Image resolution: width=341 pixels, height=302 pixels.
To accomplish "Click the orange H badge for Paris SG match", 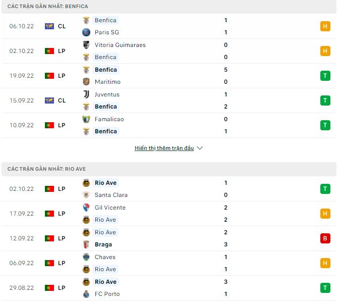I will pyautogui.click(x=325, y=26).
